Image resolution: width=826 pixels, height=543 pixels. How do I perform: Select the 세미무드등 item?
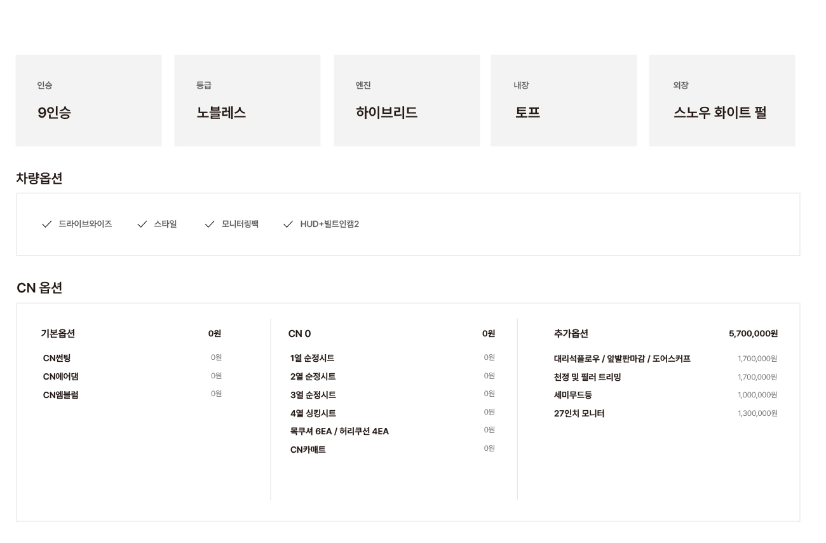pyautogui.click(x=572, y=395)
